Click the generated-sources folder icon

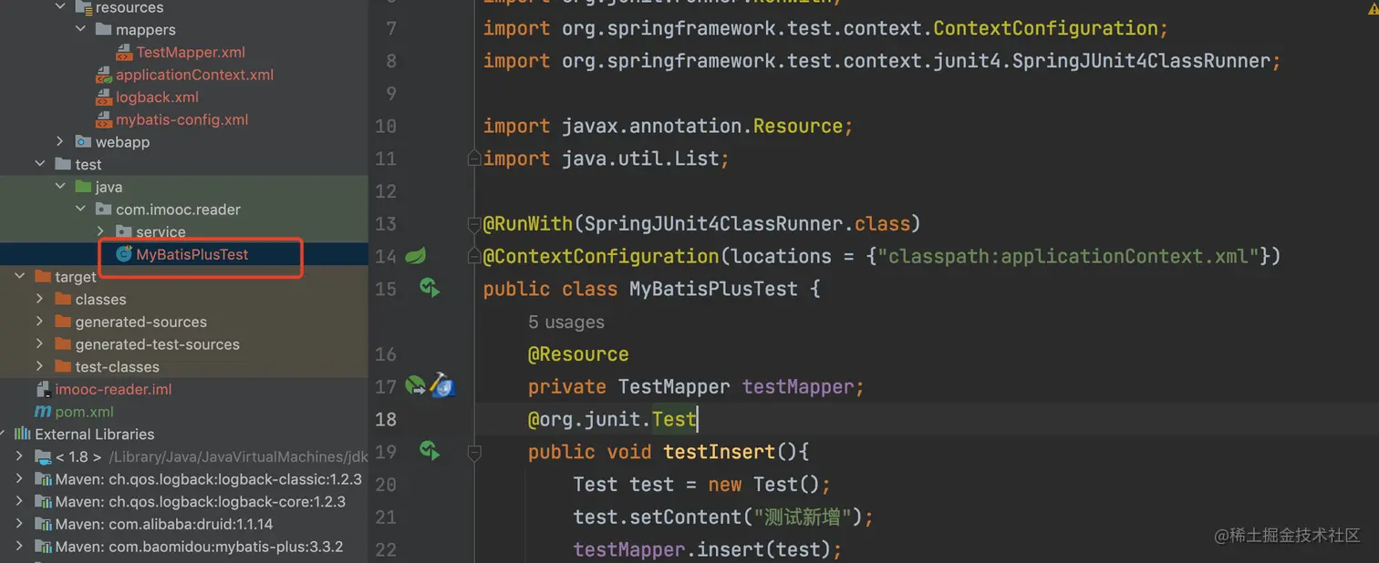click(63, 322)
